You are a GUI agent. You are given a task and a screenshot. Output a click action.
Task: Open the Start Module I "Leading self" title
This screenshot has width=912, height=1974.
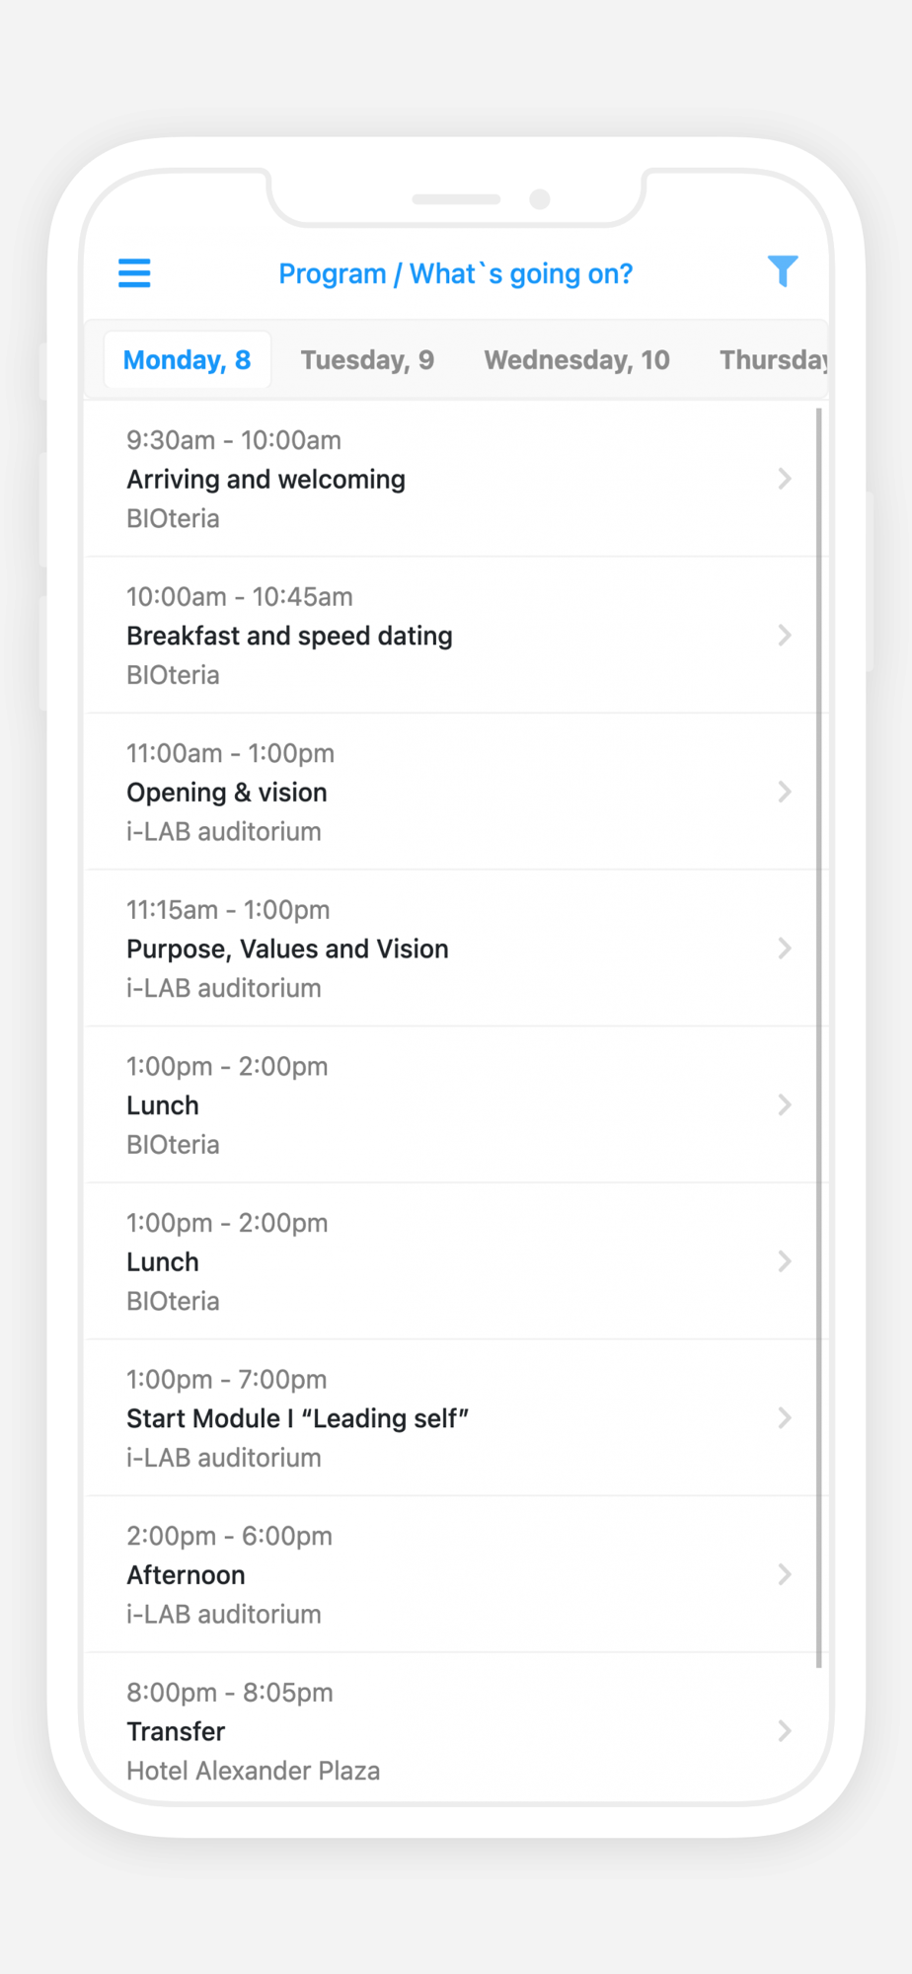(x=297, y=1419)
